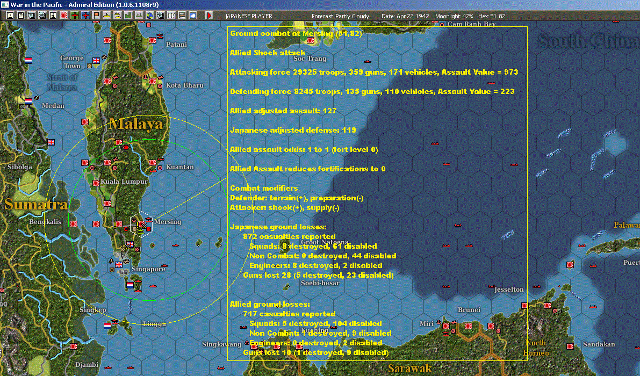
Task: Select the Japanese flag at Soc Trang
Action: [310, 40]
